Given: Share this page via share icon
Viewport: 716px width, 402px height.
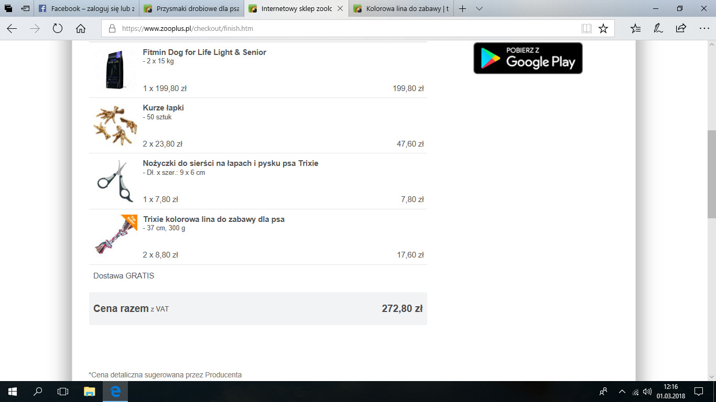Looking at the screenshot, I should coord(681,29).
